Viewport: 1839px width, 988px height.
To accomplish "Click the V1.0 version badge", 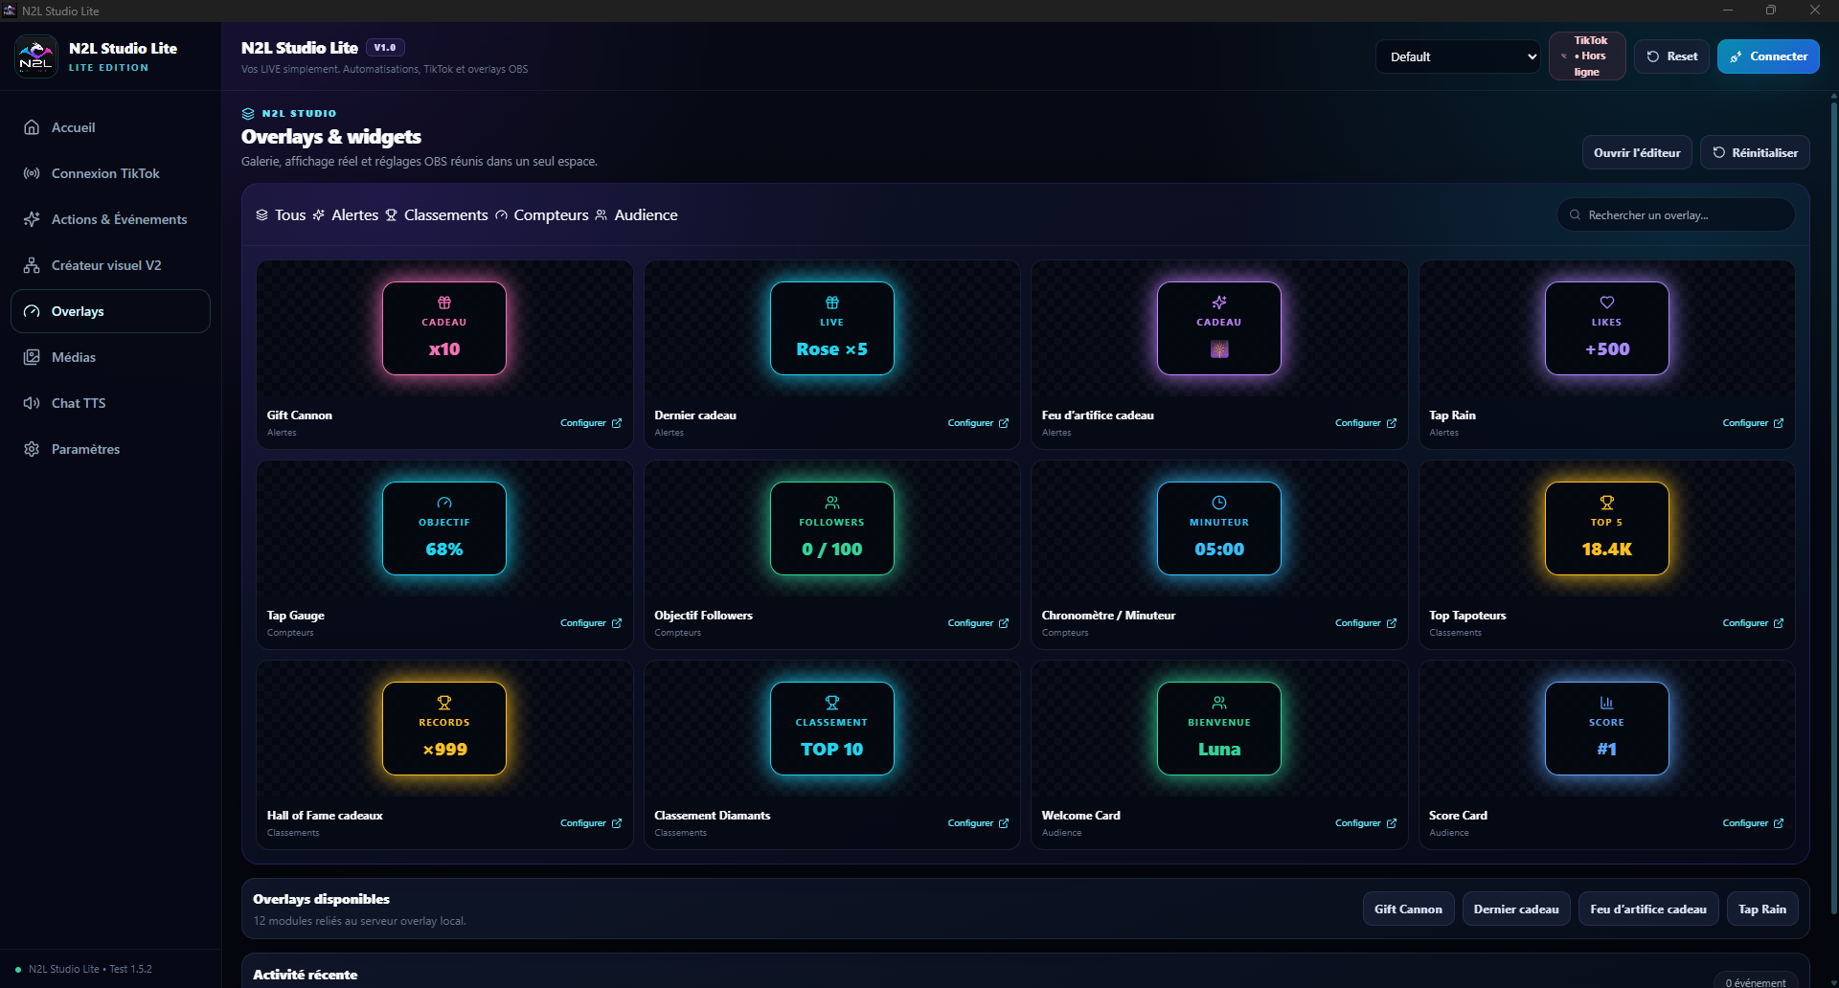I will pos(385,48).
